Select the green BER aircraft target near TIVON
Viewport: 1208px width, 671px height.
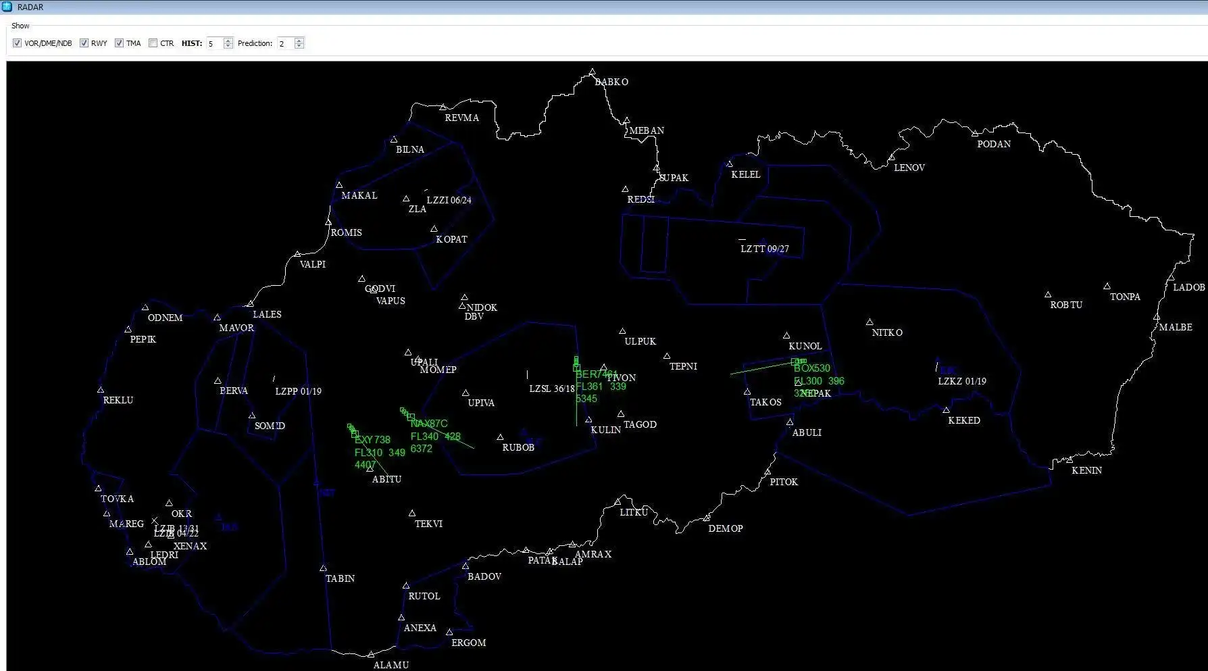[x=576, y=368]
